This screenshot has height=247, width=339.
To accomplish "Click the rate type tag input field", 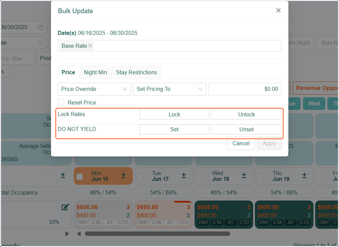I will pos(169,46).
